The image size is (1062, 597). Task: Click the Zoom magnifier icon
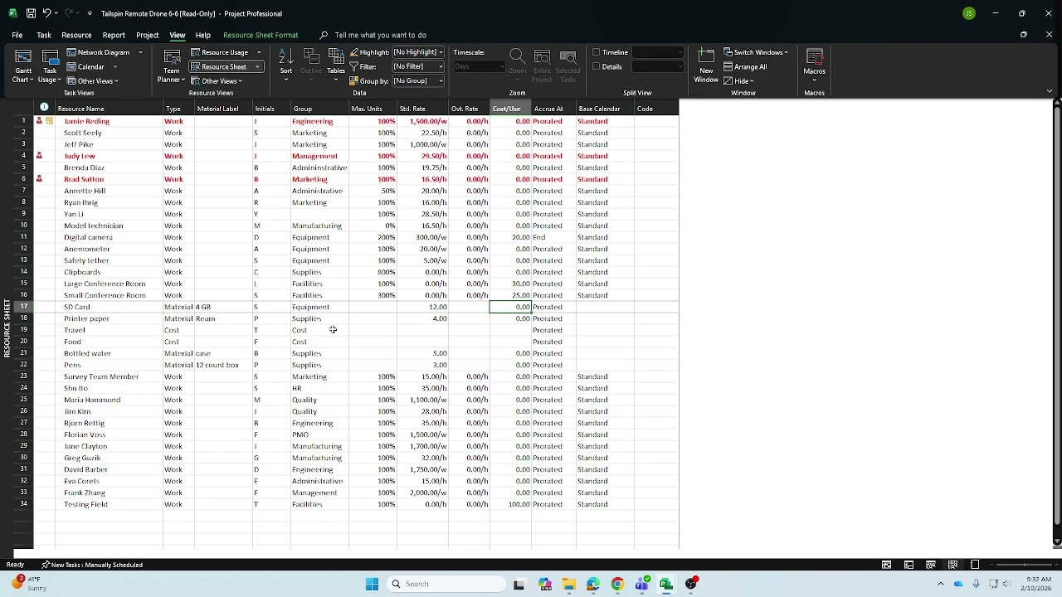(517, 57)
